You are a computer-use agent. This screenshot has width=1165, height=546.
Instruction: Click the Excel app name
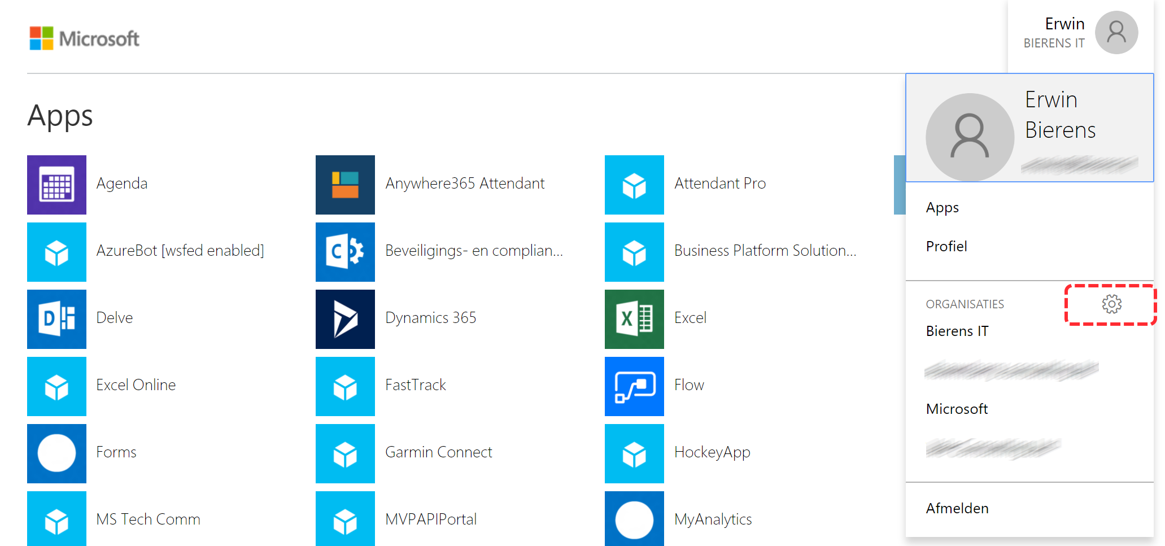690,318
